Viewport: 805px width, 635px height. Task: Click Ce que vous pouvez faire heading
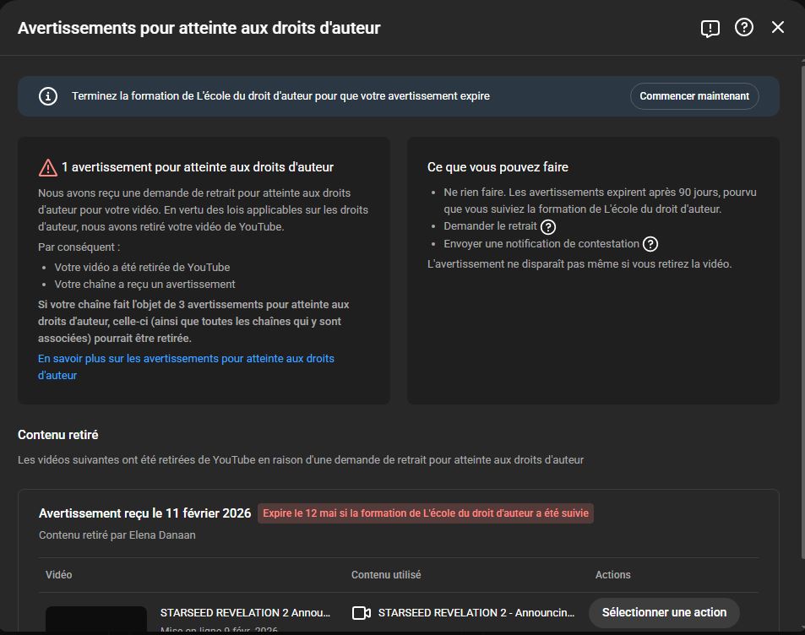coord(498,167)
